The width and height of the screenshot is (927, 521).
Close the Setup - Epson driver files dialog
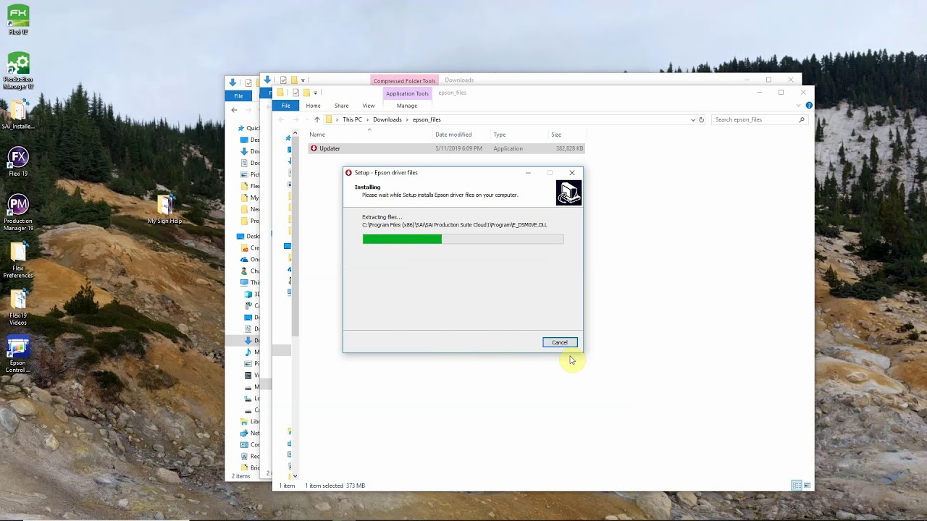pos(572,173)
